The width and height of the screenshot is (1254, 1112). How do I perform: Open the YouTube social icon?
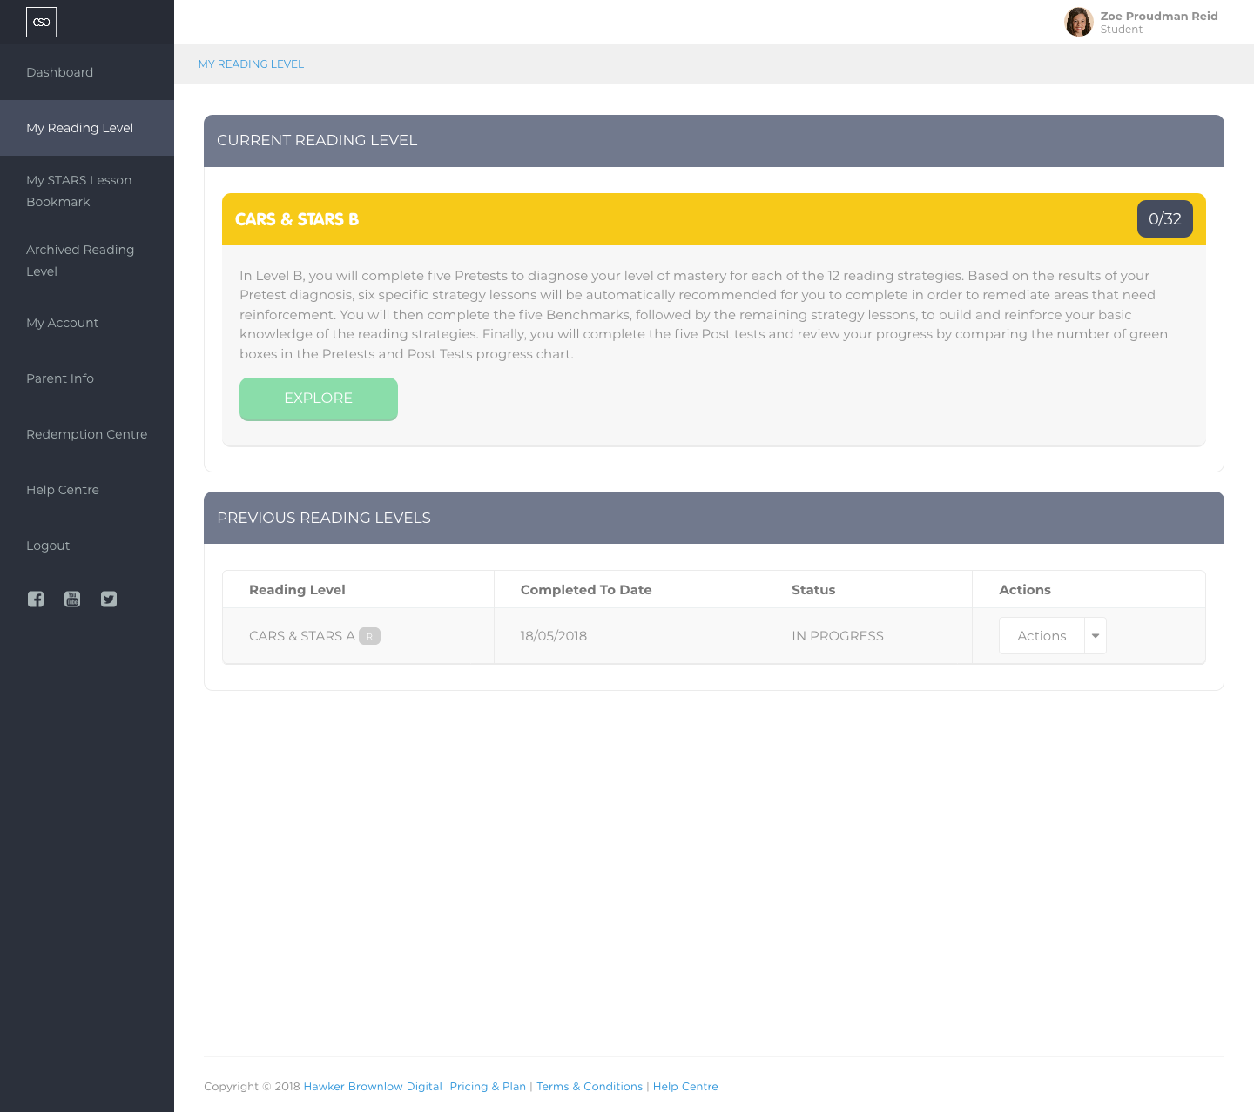pyautogui.click(x=72, y=599)
